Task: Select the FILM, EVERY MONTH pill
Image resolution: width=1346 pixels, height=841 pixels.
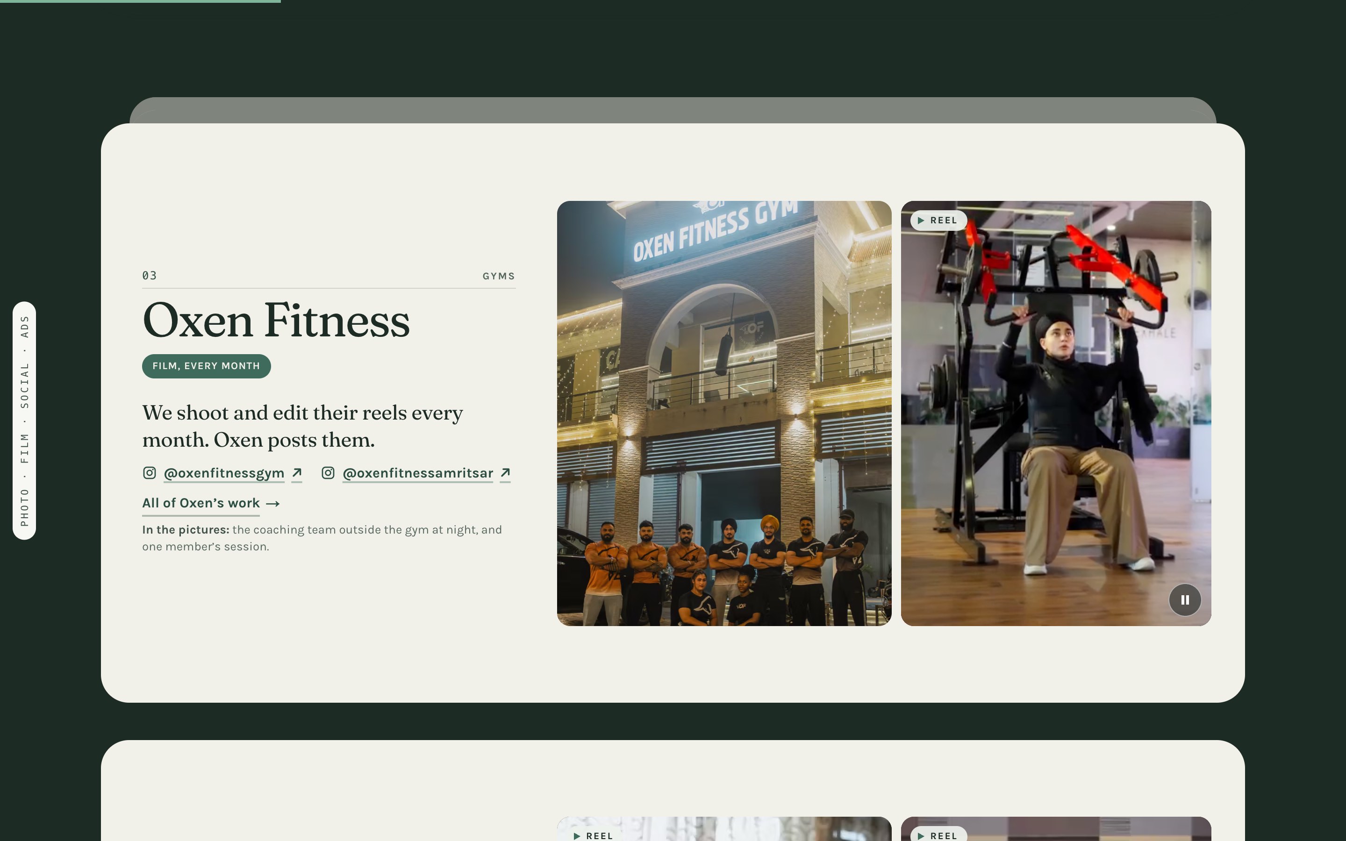Action: 207,366
